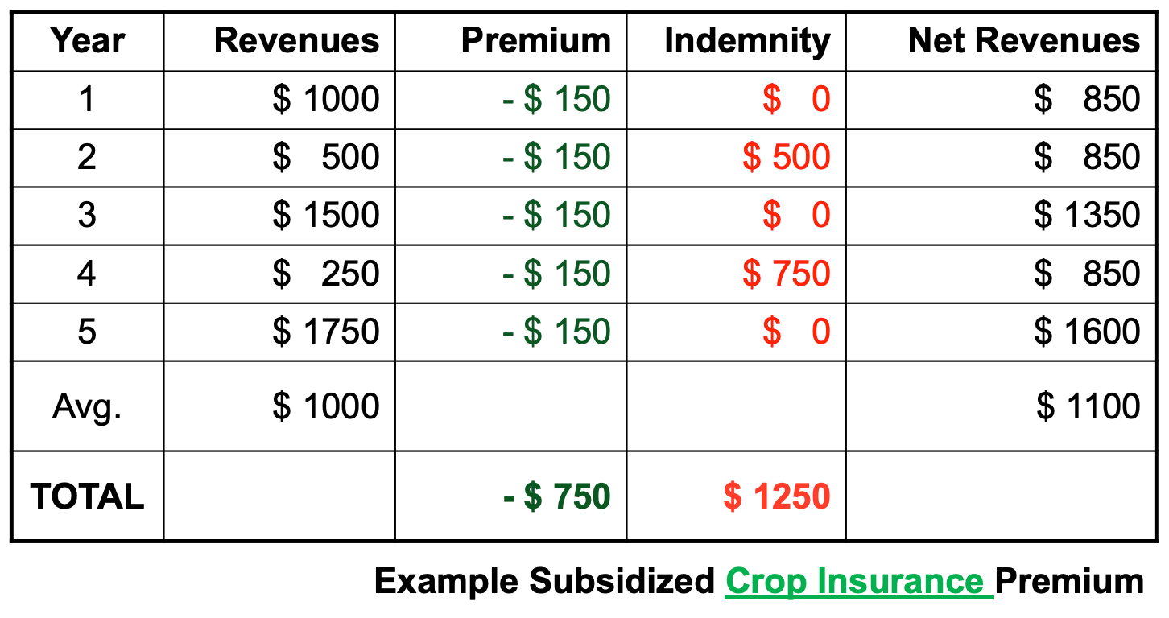Select the Year 4 indemnity $ 750

tap(786, 274)
